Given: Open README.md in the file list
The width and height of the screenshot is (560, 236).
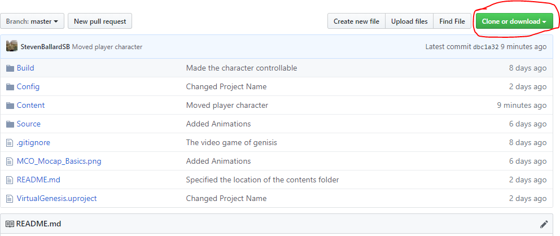Looking at the screenshot, I should point(38,180).
